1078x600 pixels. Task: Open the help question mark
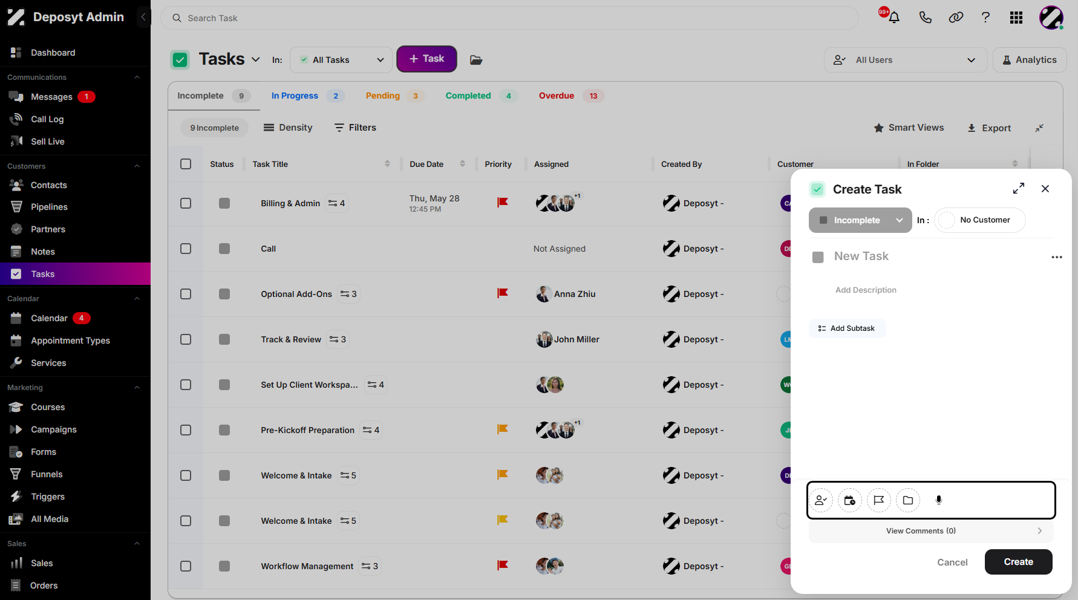point(986,18)
